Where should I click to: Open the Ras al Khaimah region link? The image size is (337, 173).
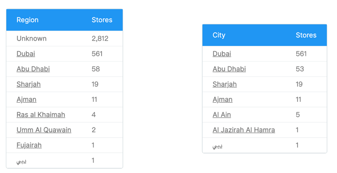point(41,115)
